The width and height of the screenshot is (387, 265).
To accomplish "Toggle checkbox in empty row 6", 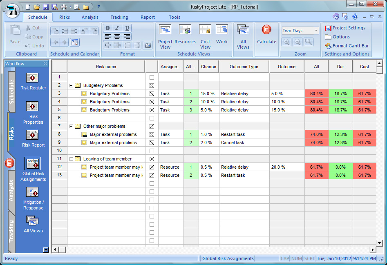I will pyautogui.click(x=152, y=118).
